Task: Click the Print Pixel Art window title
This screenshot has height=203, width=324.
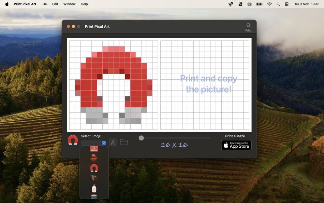Action: (x=97, y=27)
